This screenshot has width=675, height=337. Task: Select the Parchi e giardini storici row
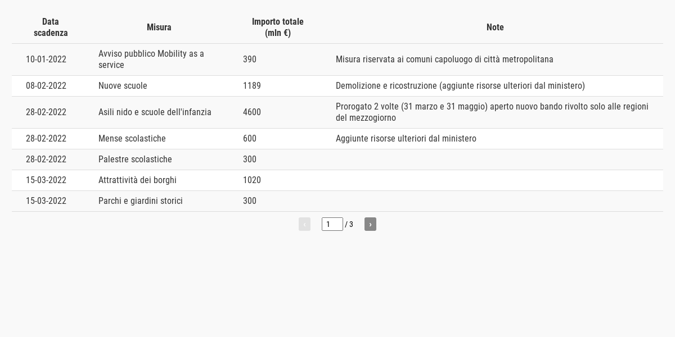click(337, 201)
